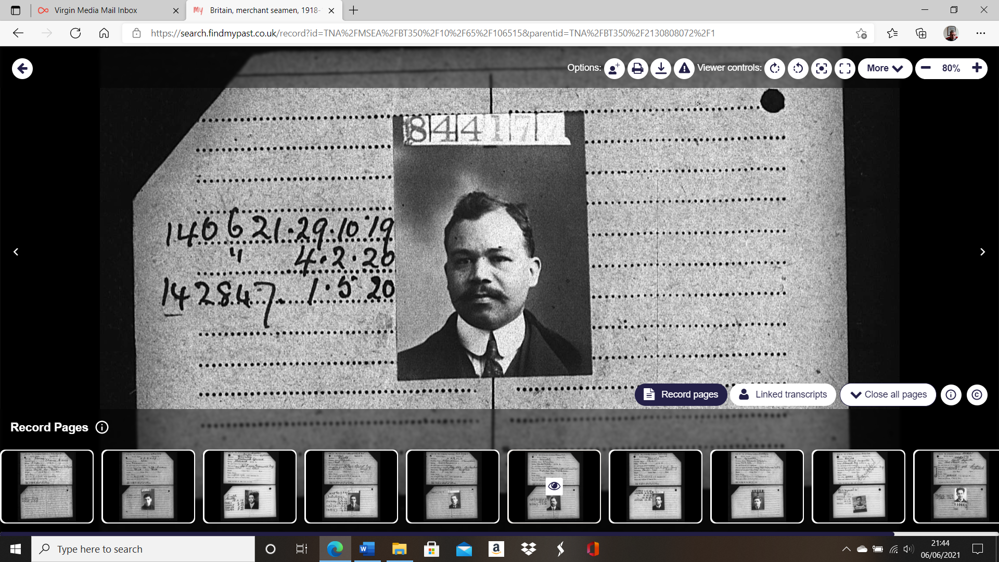Open a new browser tab

[354, 10]
